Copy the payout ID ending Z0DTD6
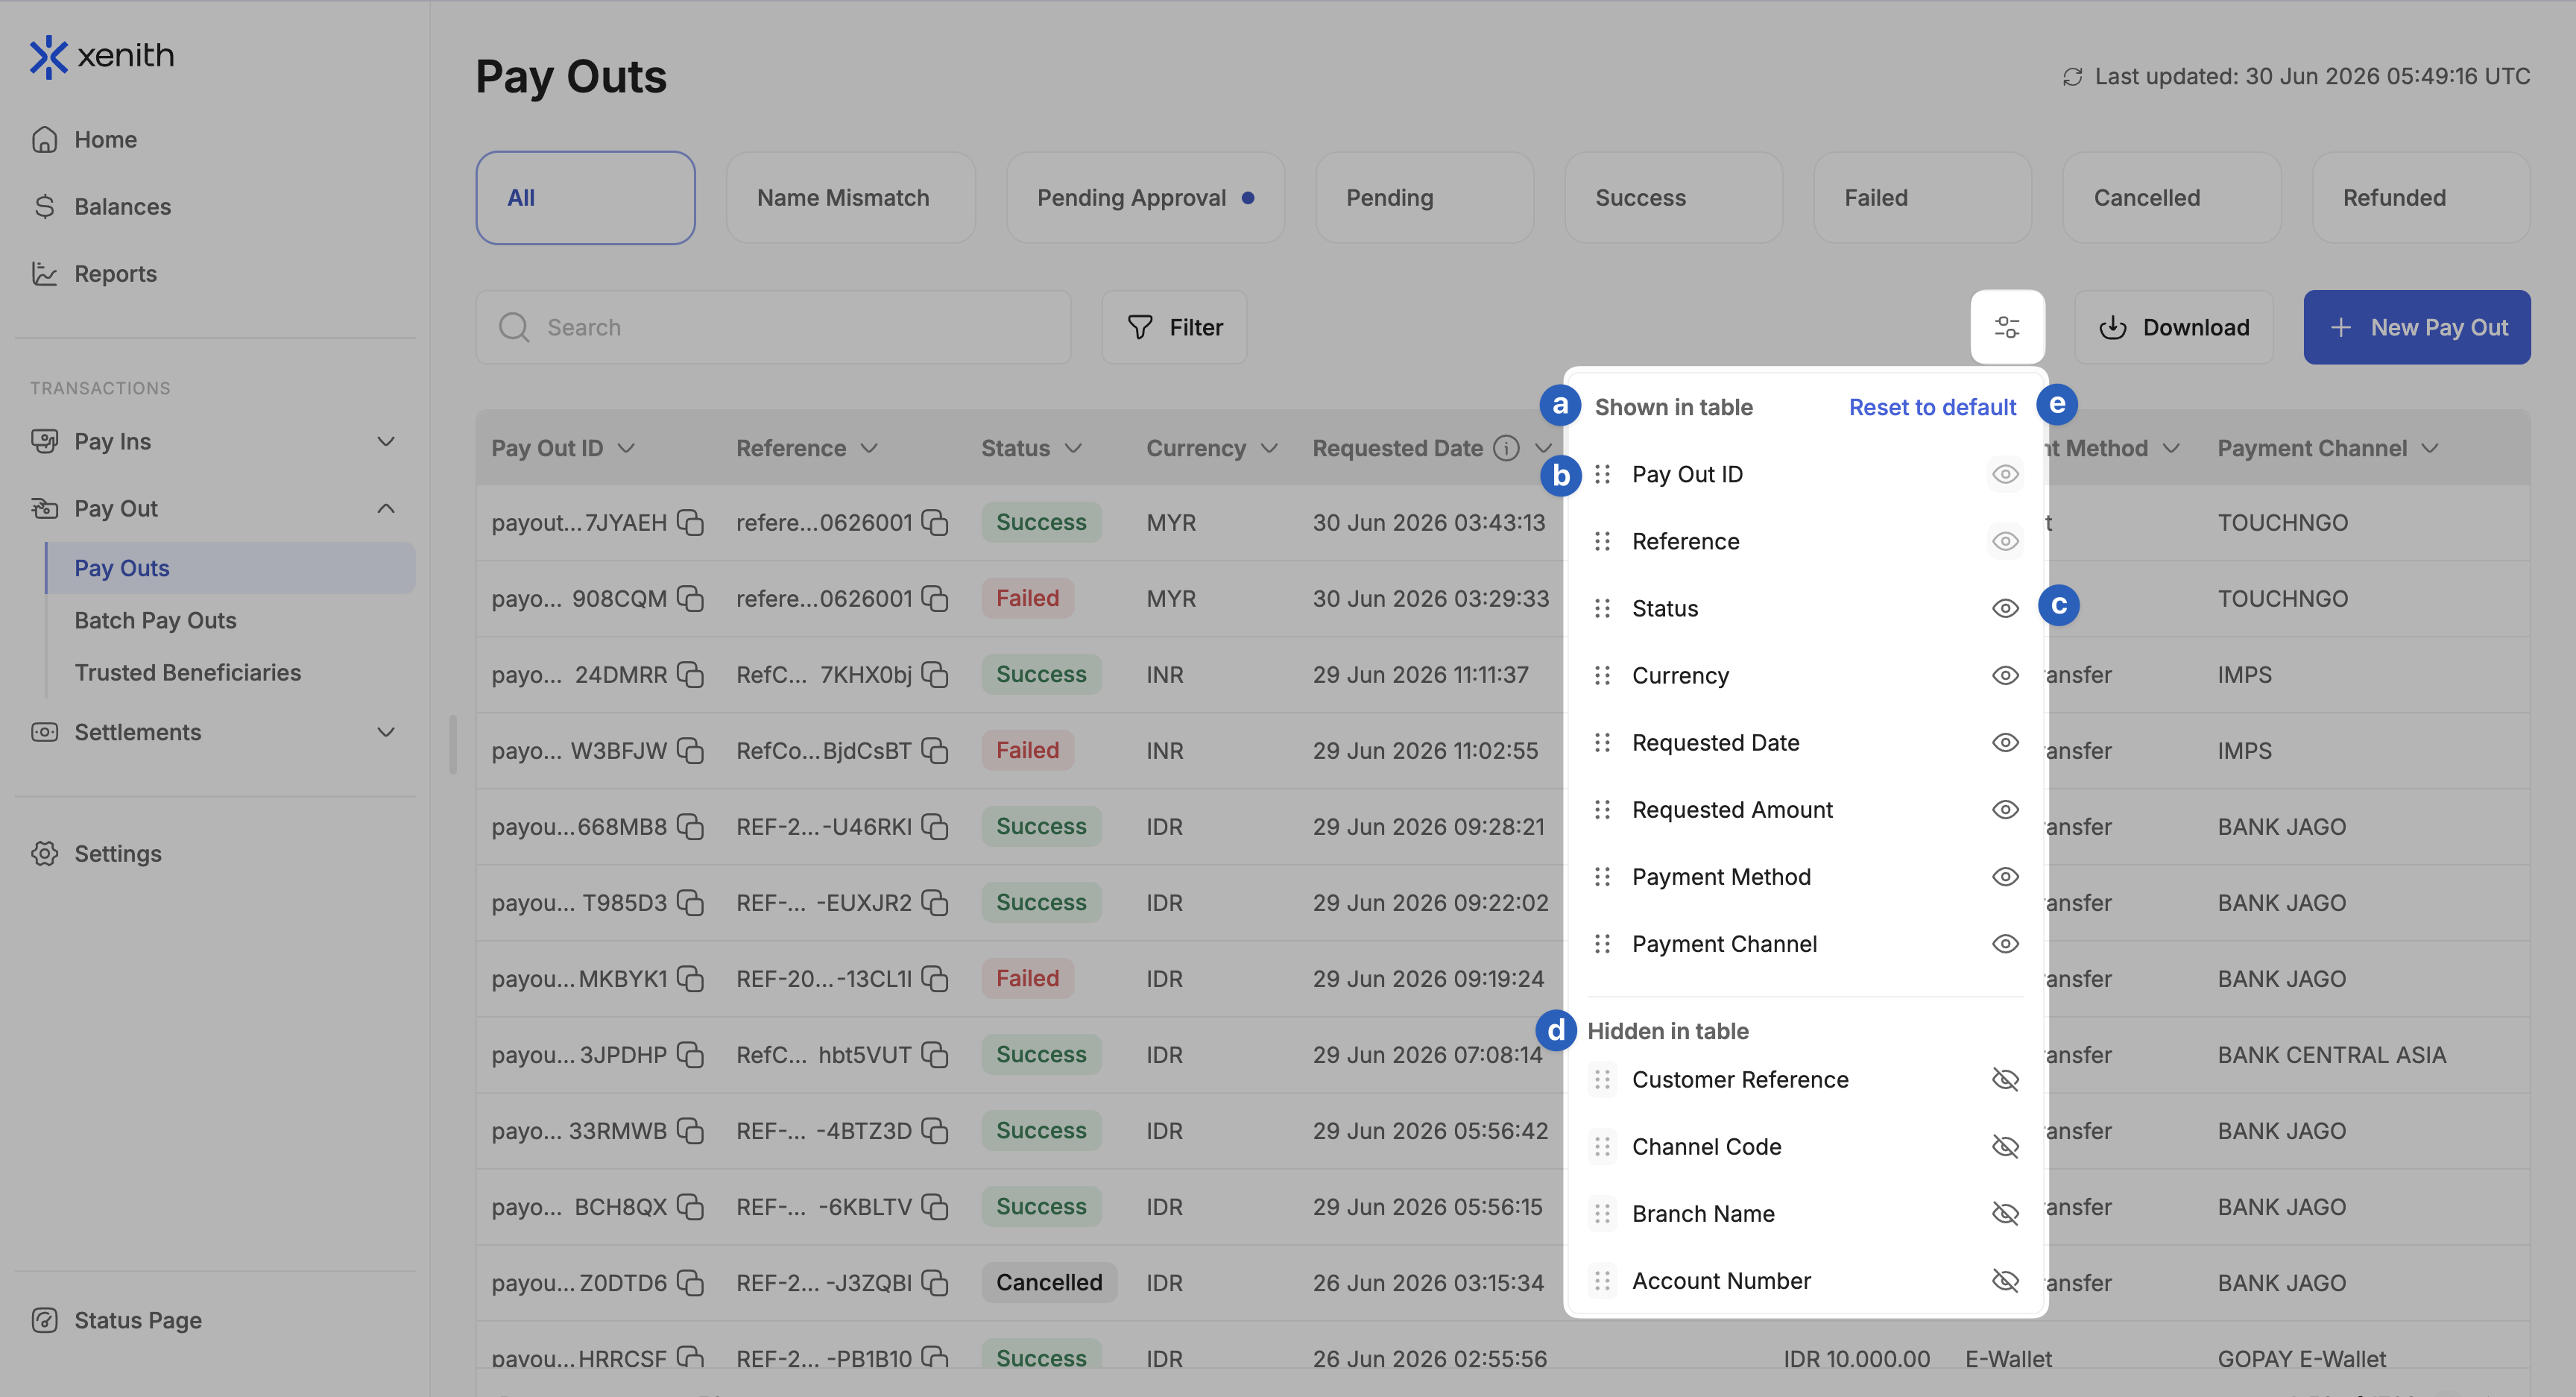 coord(690,1282)
